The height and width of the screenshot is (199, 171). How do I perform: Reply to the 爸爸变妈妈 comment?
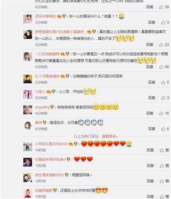pos(150,113)
